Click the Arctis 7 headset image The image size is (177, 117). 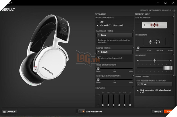(45, 50)
